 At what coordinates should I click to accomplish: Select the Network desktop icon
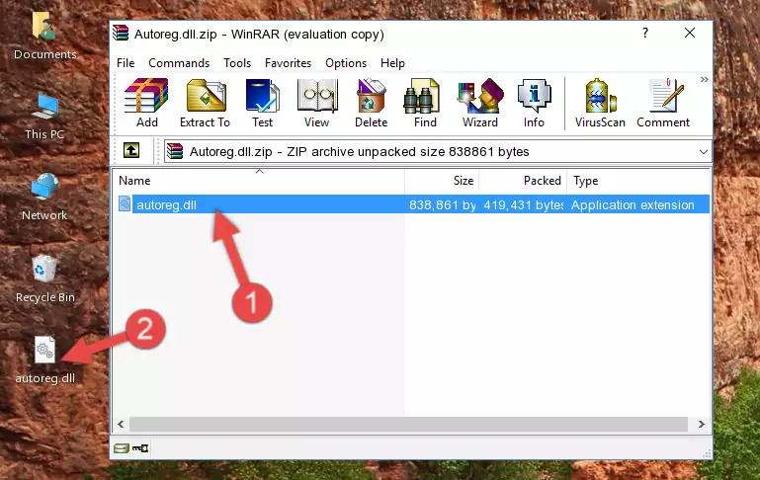click(x=44, y=198)
